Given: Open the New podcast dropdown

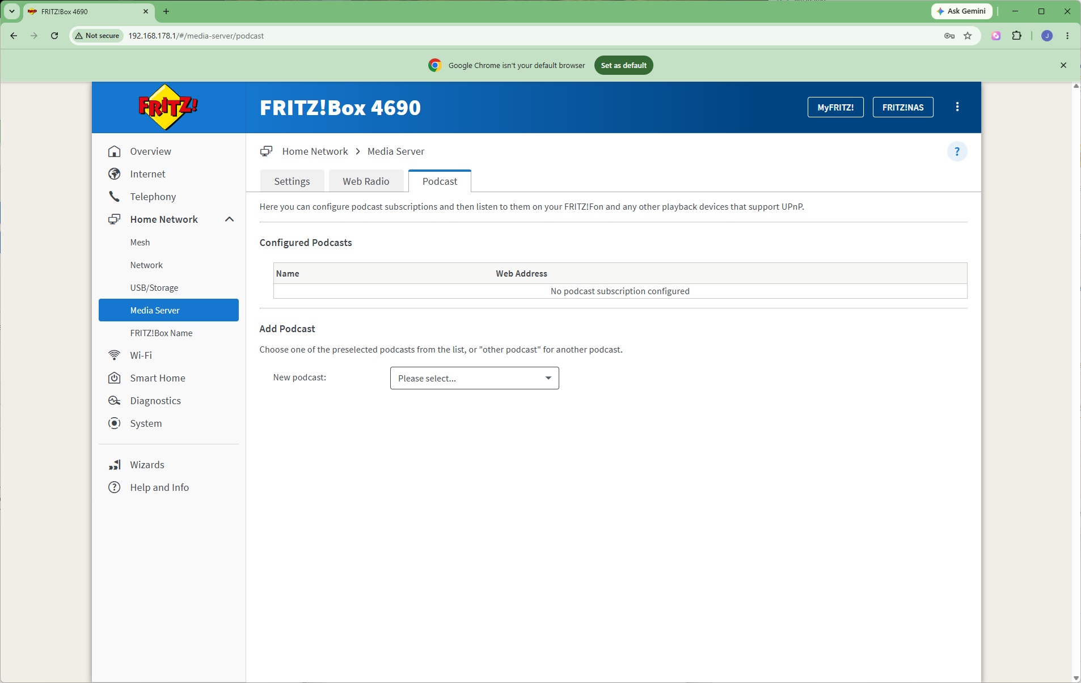Looking at the screenshot, I should tap(475, 378).
